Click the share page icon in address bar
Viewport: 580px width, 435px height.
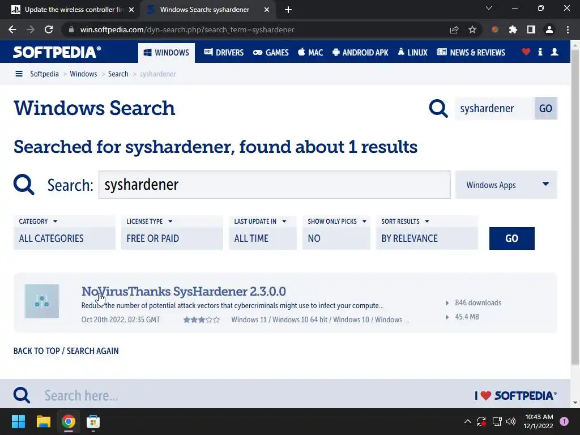[x=454, y=29]
